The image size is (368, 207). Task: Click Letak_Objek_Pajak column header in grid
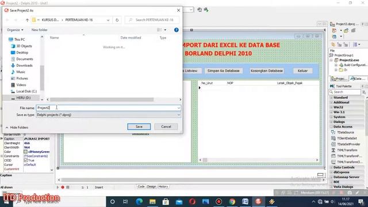click(290, 83)
